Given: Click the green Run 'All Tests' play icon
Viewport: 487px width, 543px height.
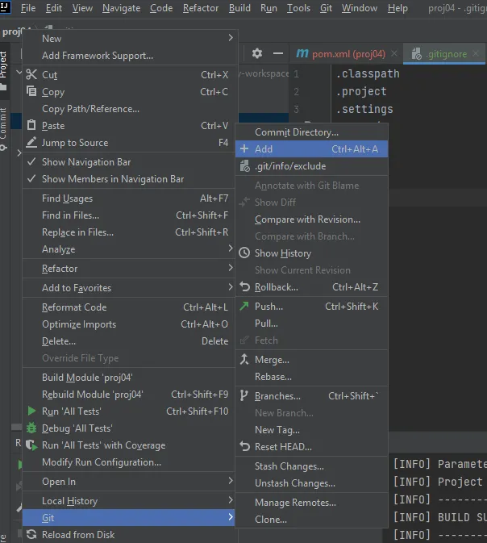Looking at the screenshot, I should pyautogui.click(x=31, y=411).
